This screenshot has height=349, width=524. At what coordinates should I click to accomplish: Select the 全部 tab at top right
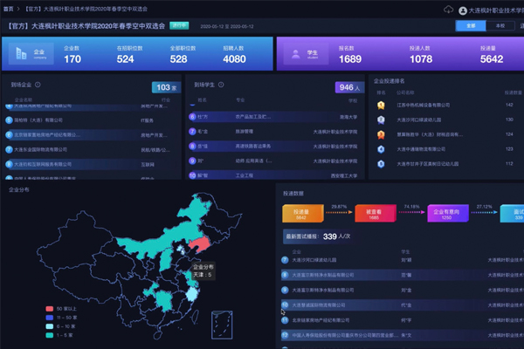tap(471, 26)
